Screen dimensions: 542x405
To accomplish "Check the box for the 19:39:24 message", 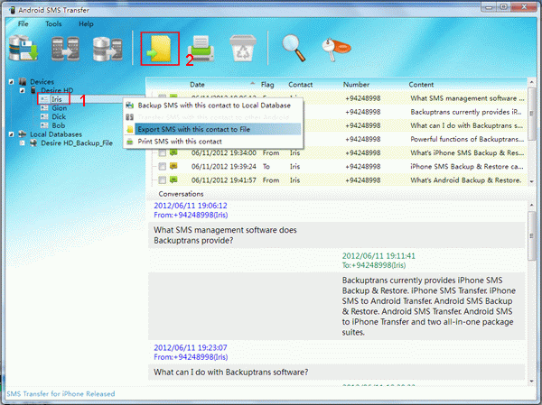I will (162, 166).
